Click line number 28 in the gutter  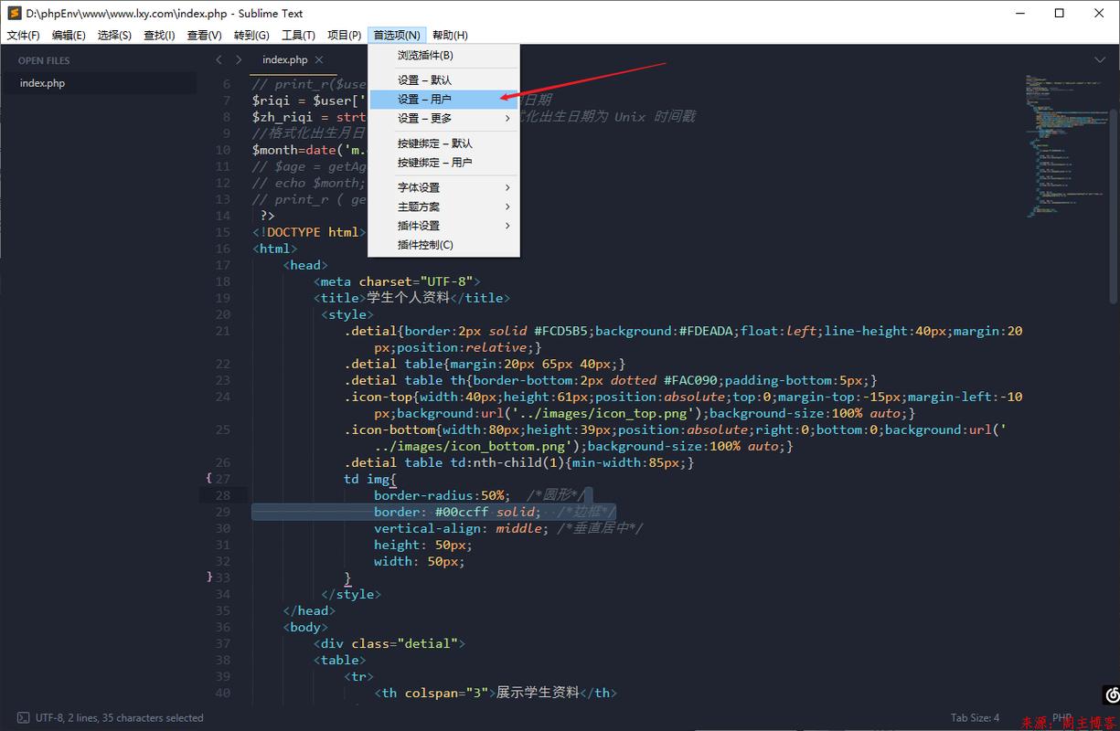tap(223, 495)
